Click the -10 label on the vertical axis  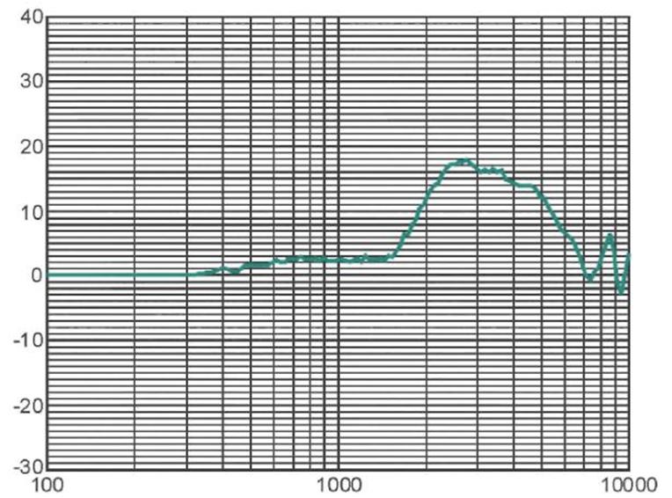[x=27, y=341]
